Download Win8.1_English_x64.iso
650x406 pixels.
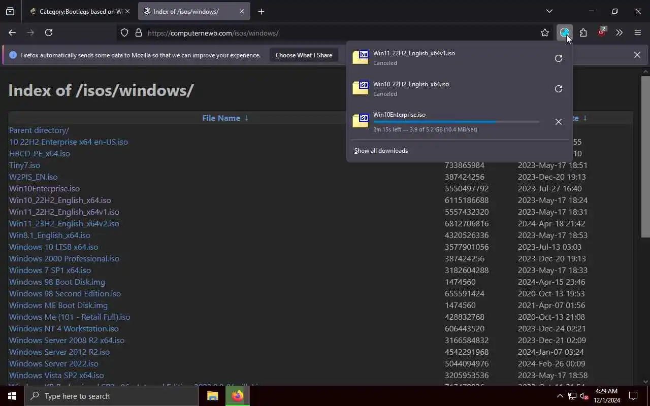[50, 235]
